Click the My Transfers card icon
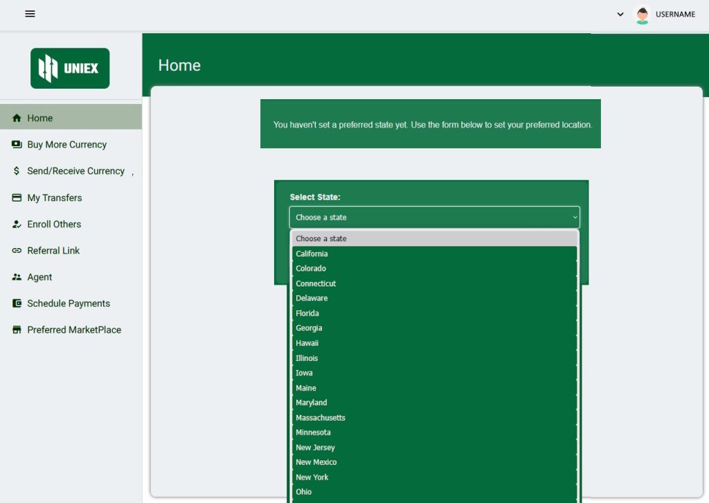Screen dimensions: 709x503 [17, 198]
